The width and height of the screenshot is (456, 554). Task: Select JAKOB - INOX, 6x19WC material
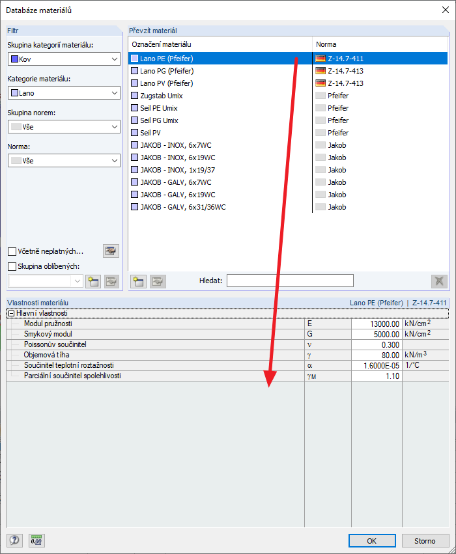point(177,158)
